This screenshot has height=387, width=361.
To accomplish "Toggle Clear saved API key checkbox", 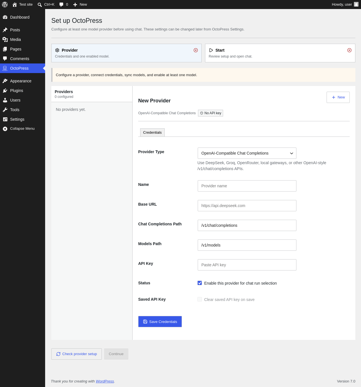I will (x=200, y=299).
